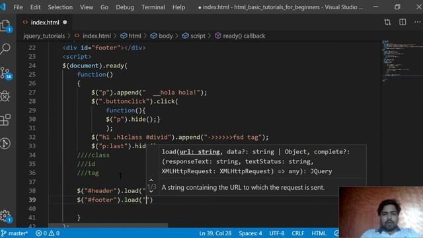This screenshot has height=238, width=423.
Task: Open the Search view in activity bar
Action: (x=5, y=49)
